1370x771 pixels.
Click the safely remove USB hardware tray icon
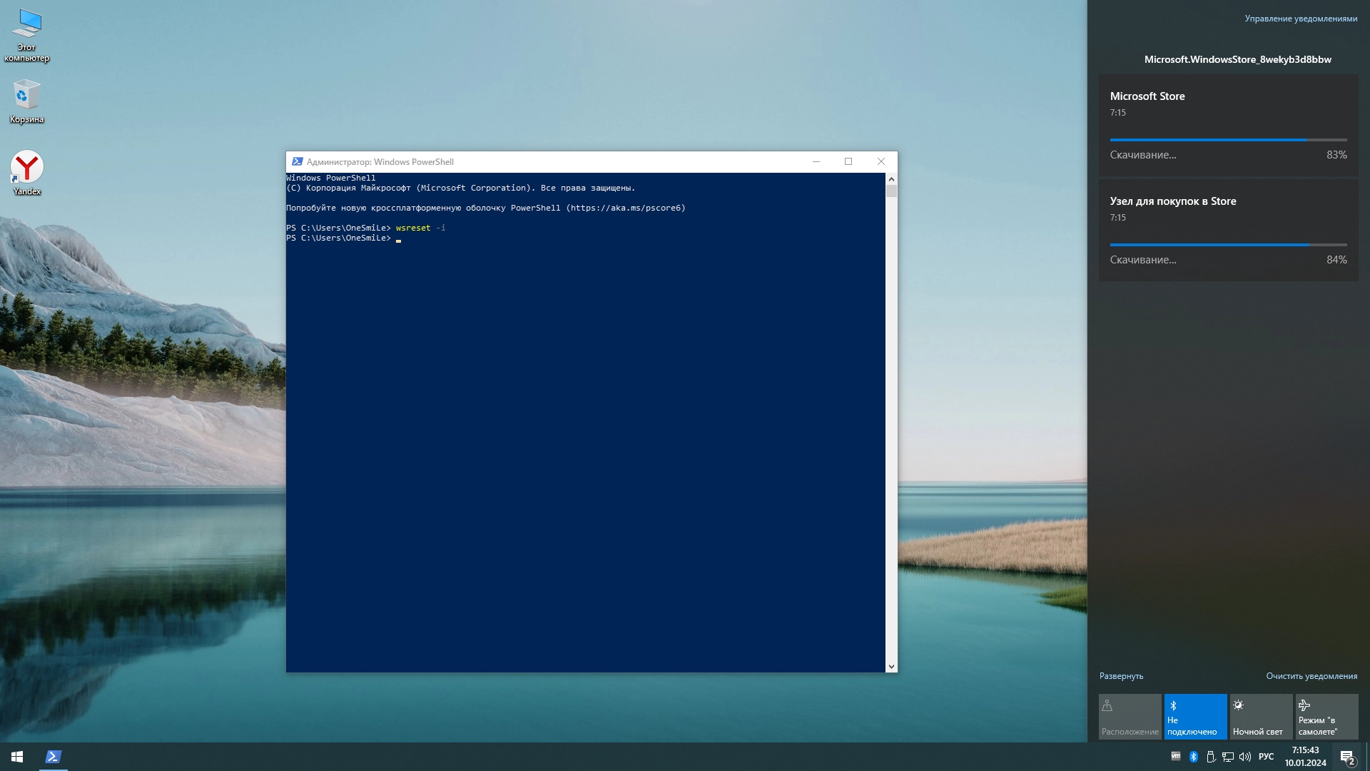tap(1211, 757)
